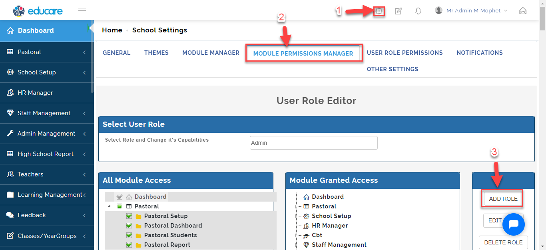Open the Notifications tab

[x=480, y=53]
